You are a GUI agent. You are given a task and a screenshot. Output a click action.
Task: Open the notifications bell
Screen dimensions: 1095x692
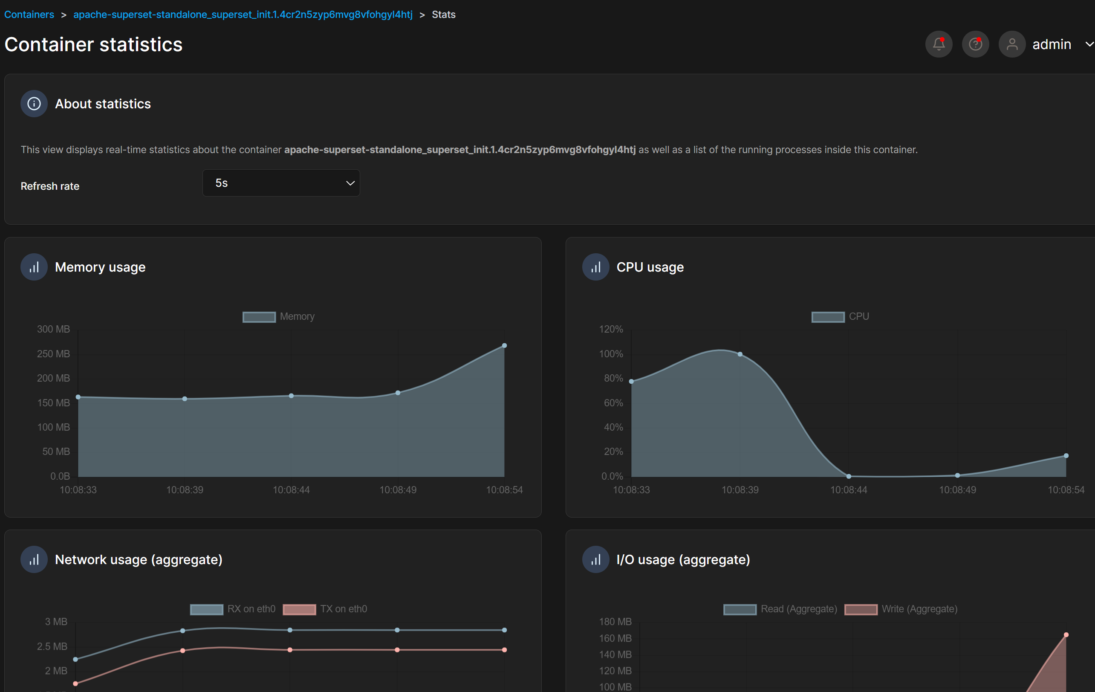[939, 44]
